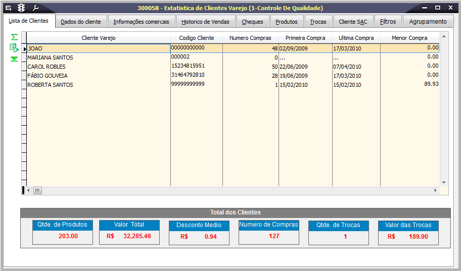Sort by Codigo Cliente column header
This screenshot has height=271, width=461.
[197, 38]
